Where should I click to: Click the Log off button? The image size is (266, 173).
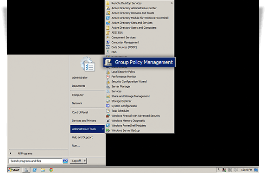pos(76,160)
